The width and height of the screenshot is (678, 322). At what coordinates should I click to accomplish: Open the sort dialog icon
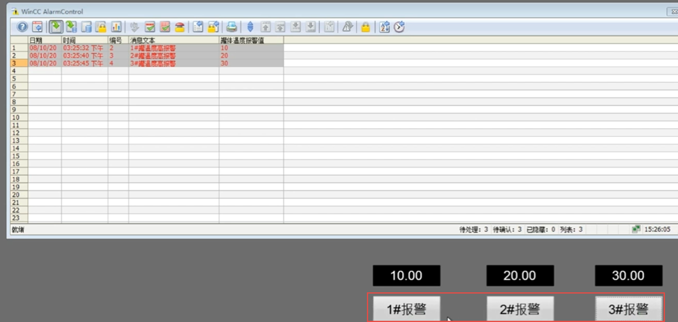[384, 27]
